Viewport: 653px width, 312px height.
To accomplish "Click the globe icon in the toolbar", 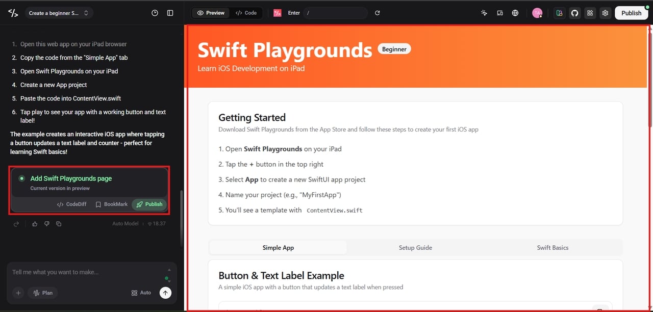I will coord(515,13).
